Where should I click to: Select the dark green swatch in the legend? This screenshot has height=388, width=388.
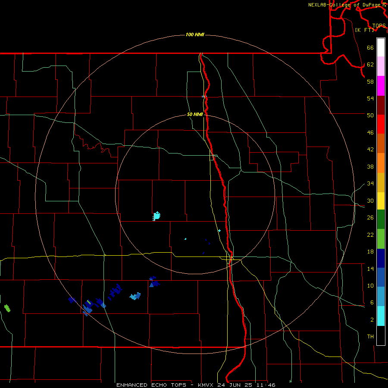click(x=381, y=219)
